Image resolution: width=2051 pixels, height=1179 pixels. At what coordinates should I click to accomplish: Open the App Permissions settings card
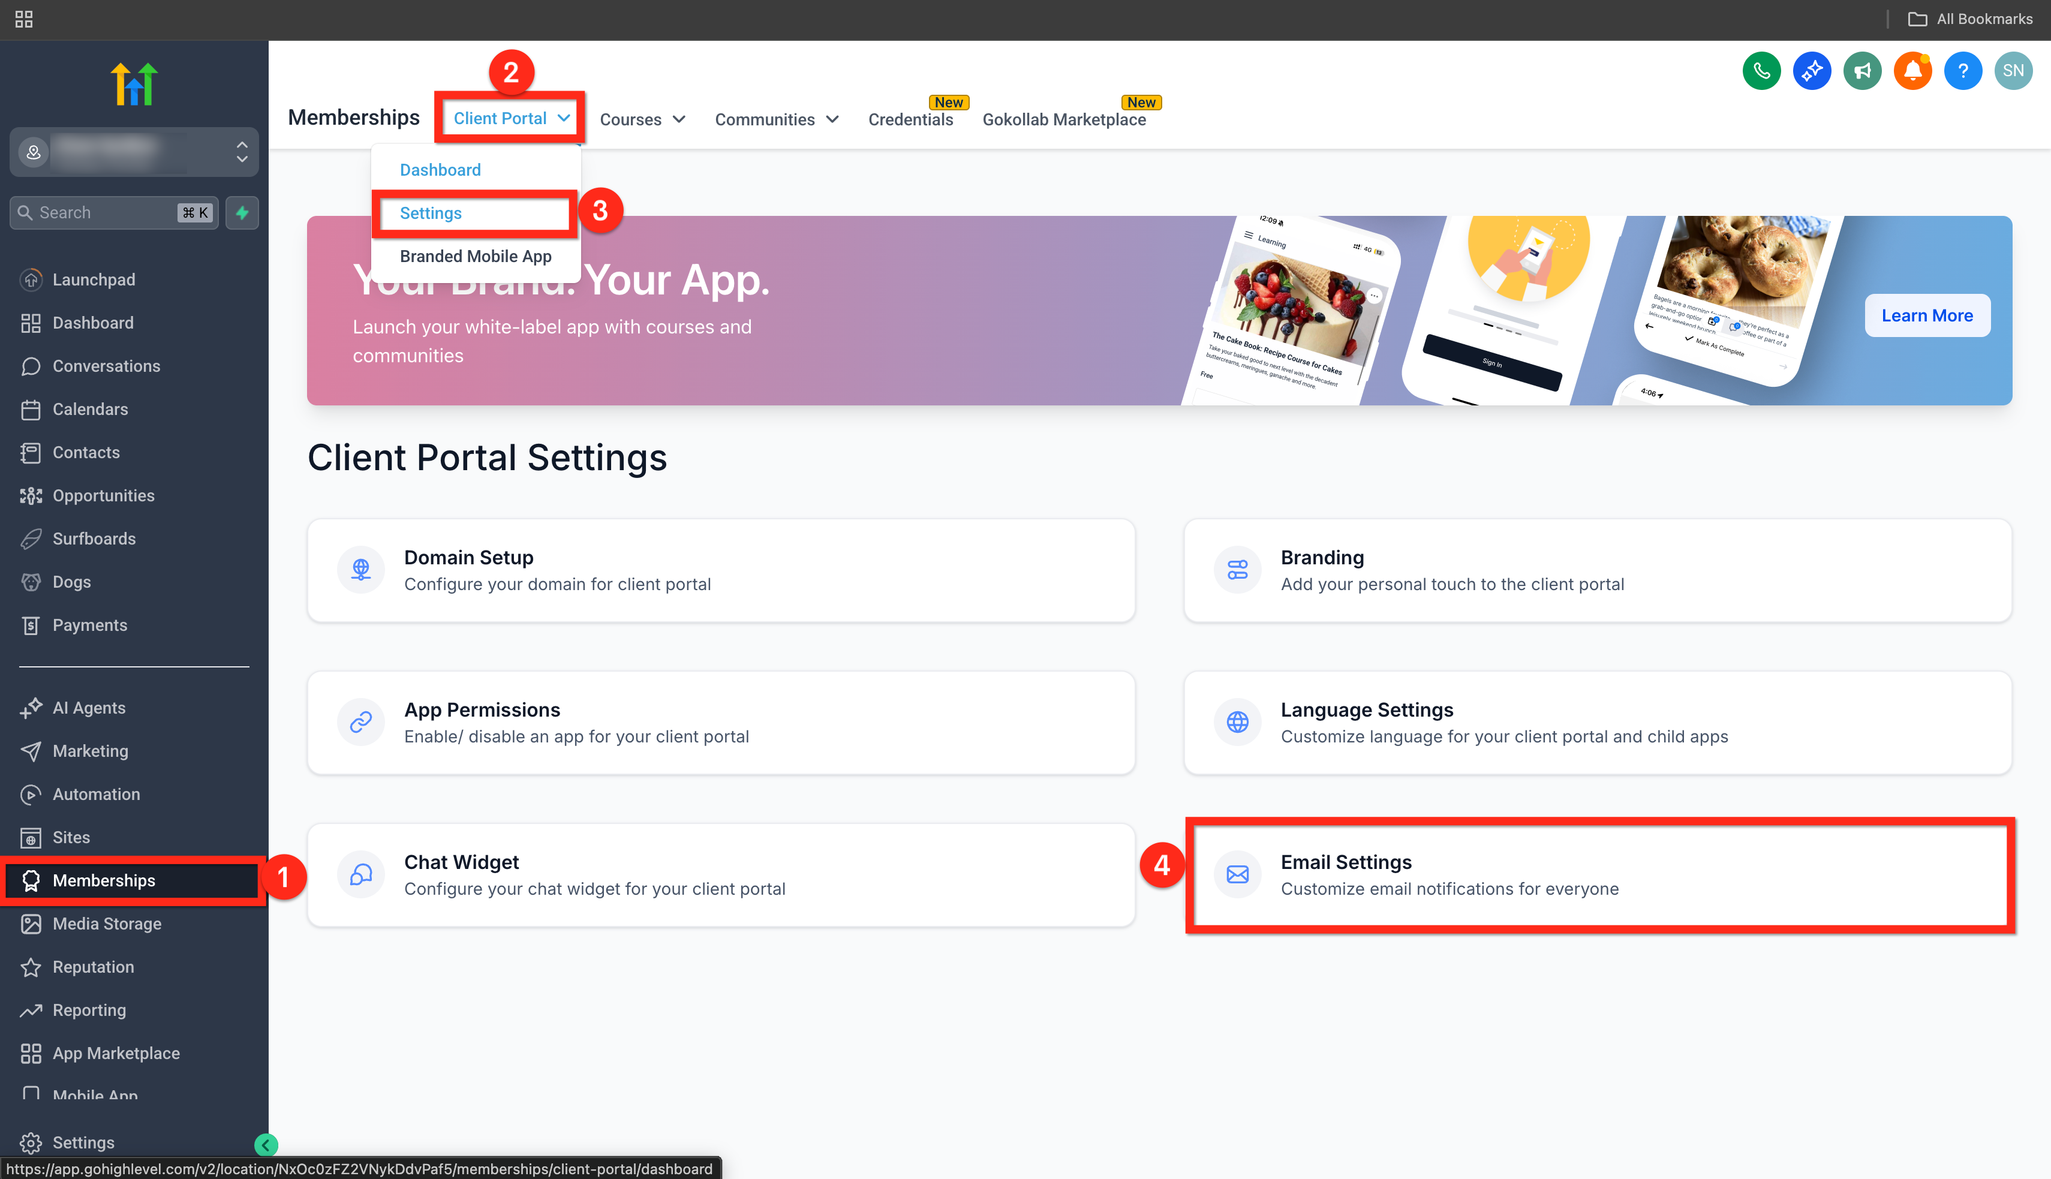721,722
